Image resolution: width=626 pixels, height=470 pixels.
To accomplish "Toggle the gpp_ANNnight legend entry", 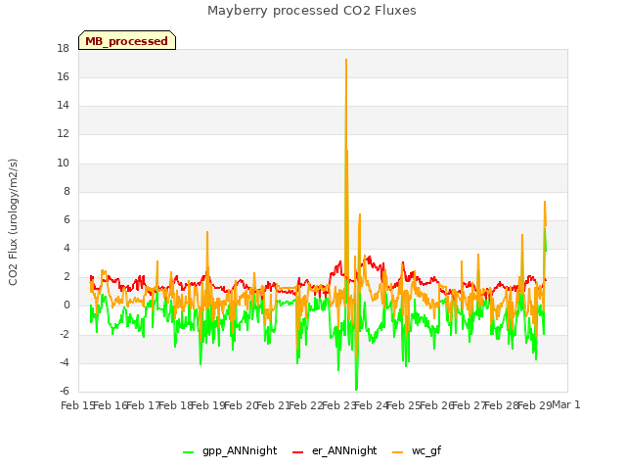I will [230, 450].
